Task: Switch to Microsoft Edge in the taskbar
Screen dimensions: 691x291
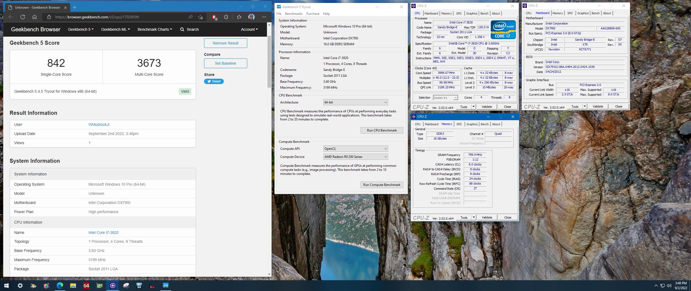Action: coord(60,286)
